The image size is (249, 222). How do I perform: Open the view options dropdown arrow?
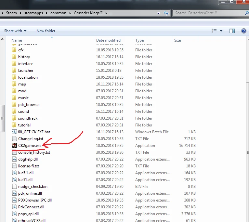pos(221,31)
